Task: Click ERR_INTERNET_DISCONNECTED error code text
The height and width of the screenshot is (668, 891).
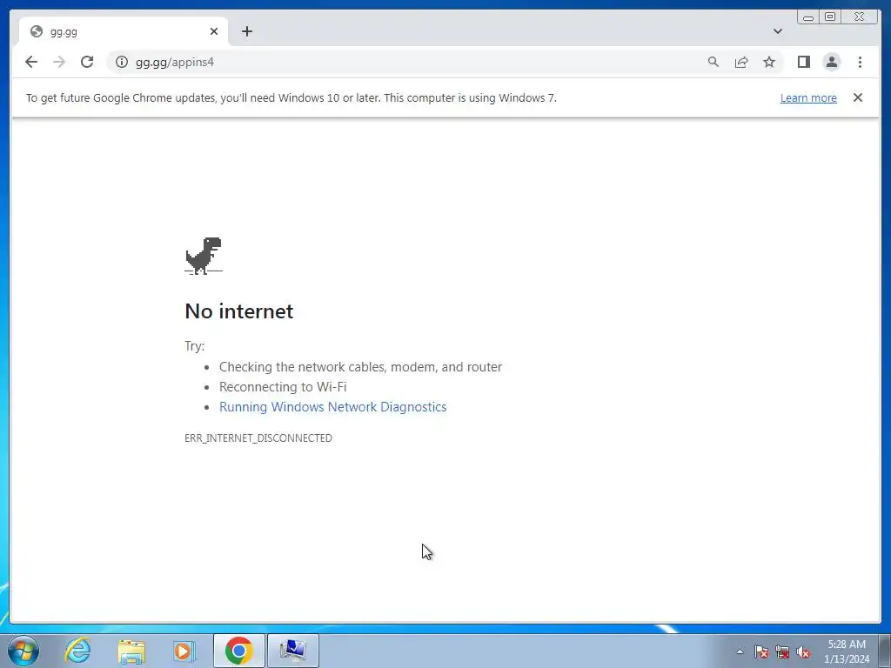Action: coord(258,438)
